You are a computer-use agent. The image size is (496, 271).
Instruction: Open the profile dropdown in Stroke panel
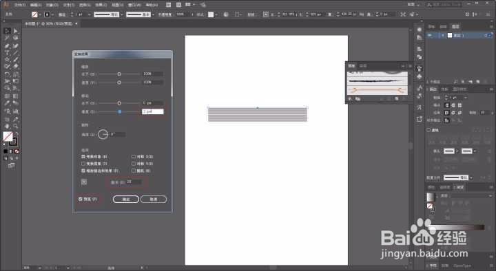coord(471,178)
